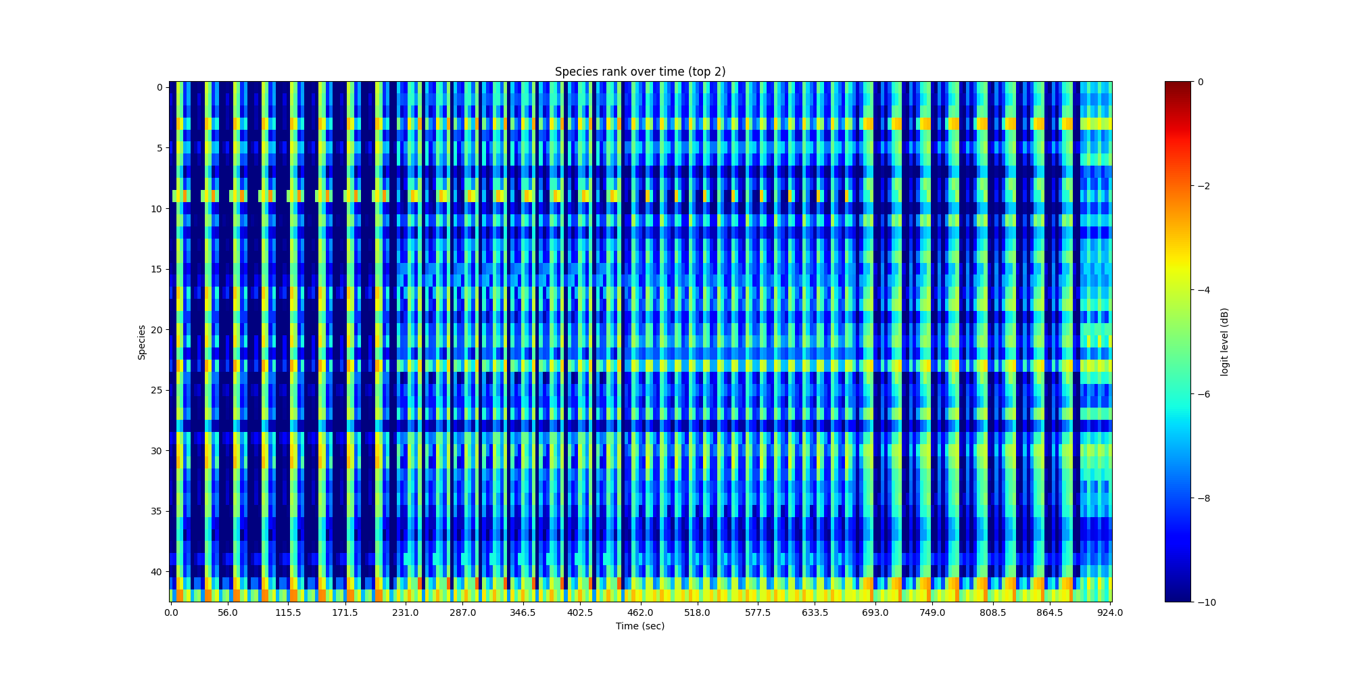Click the species axis tick labeled 20
Viewport: 1352px width, 676px height.
(156, 330)
